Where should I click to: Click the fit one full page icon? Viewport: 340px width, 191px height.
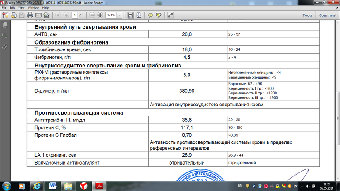(139, 15)
